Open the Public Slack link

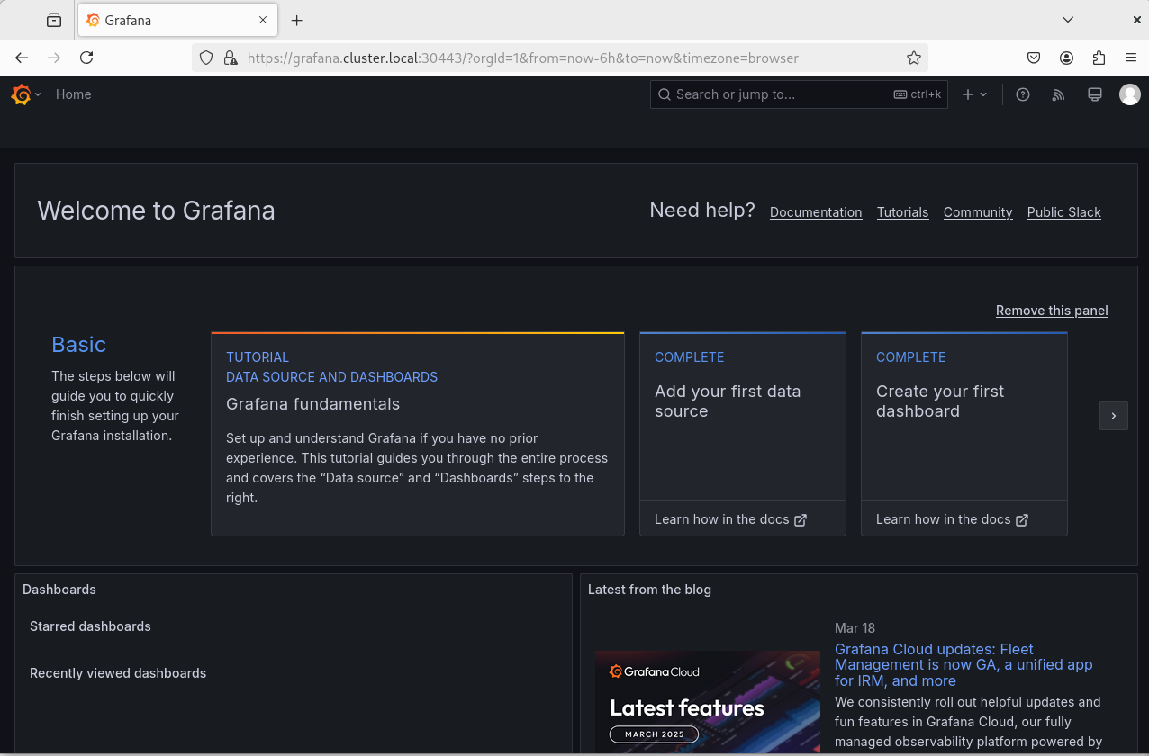1063,212
